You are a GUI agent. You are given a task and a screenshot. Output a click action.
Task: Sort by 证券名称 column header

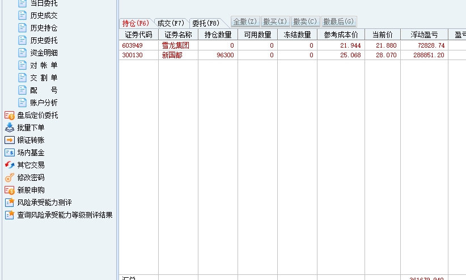[x=179, y=35]
